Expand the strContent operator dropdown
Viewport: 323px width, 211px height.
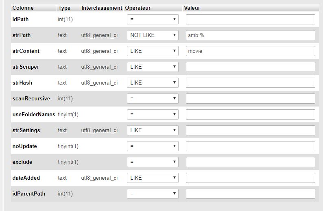tap(153, 51)
